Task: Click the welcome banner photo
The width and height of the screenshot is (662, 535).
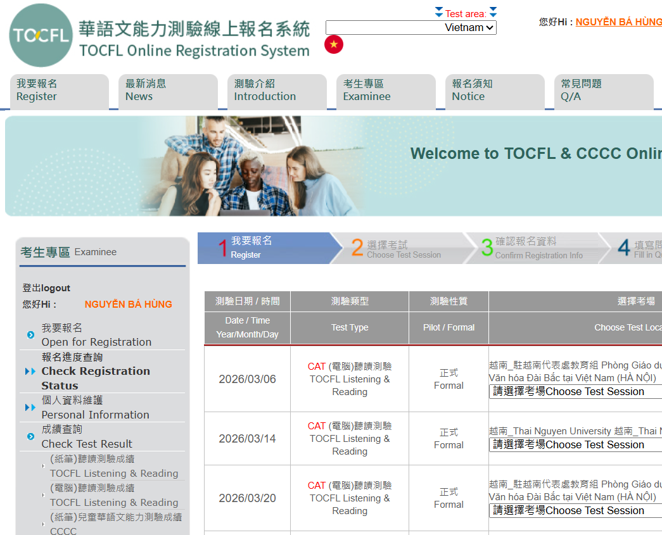Action: click(247, 167)
